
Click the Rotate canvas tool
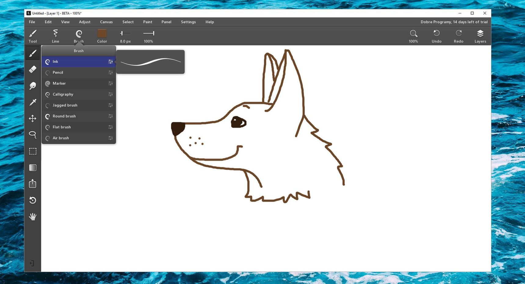[x=33, y=200]
